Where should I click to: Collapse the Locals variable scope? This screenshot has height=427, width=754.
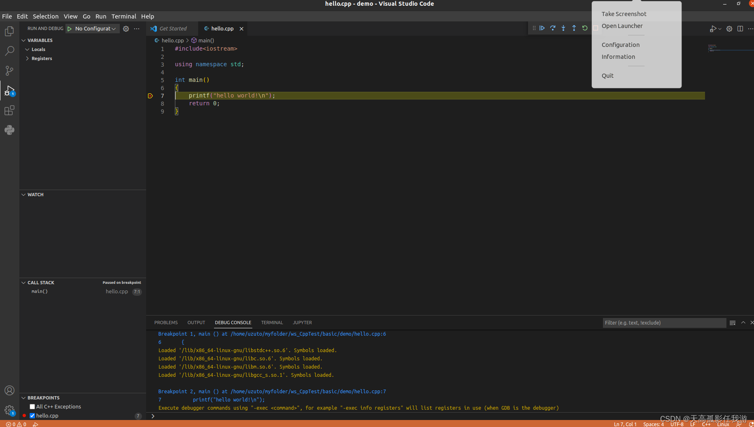tap(28, 49)
